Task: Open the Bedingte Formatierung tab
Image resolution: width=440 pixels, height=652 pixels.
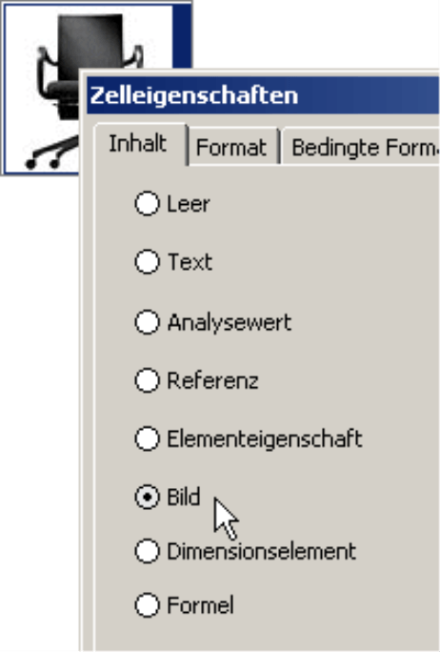Action: pyautogui.click(x=362, y=148)
